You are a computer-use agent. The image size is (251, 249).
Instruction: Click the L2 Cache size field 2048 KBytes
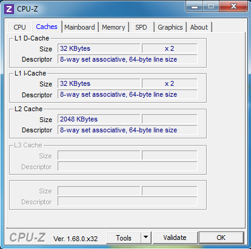(x=99, y=119)
